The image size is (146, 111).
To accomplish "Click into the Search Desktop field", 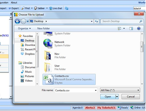I will [x=122, y=21].
